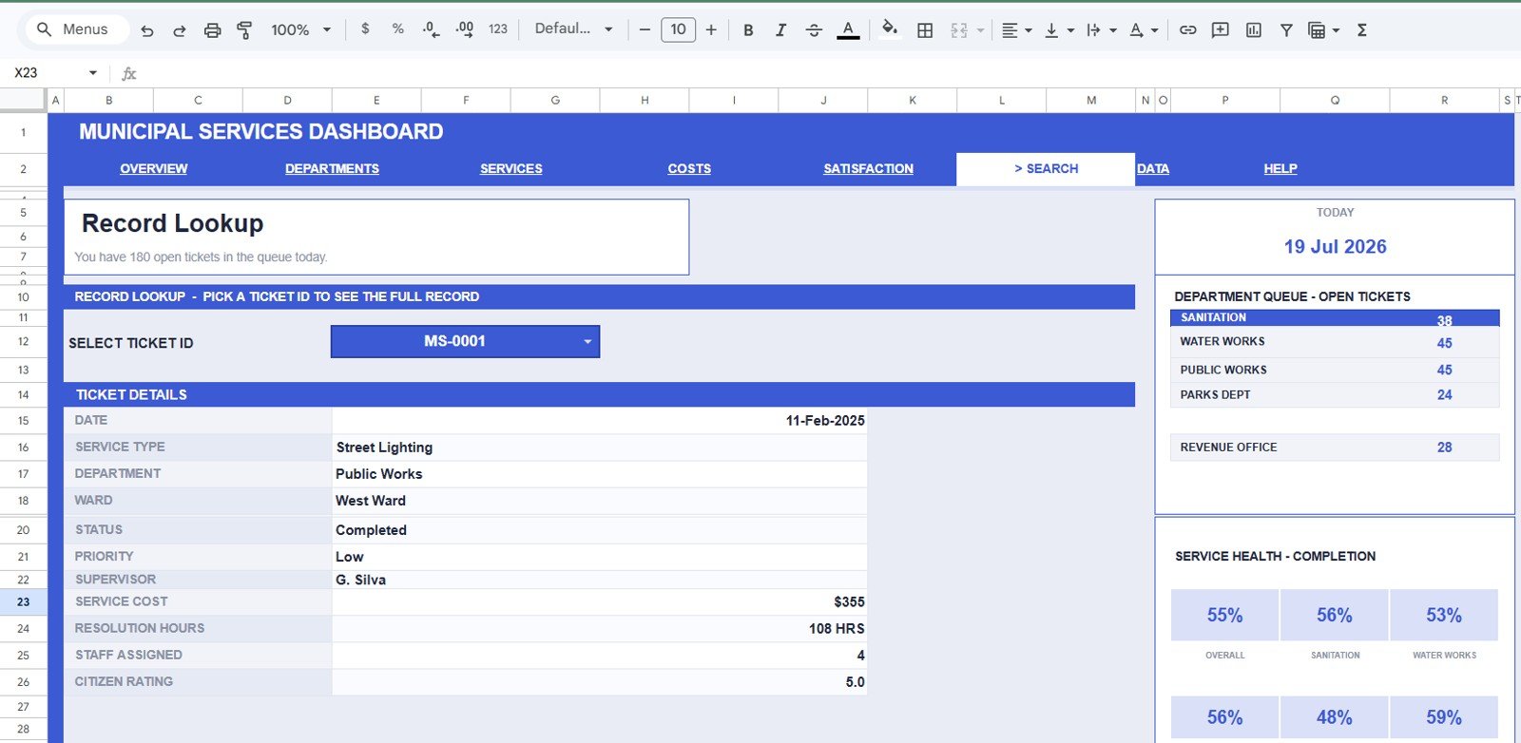
Task: Click the '108 HRS' resolution cell
Action: pos(599,628)
